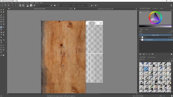Toggle vertical mirror tool
This screenshot has width=173, height=97.
[96, 5]
